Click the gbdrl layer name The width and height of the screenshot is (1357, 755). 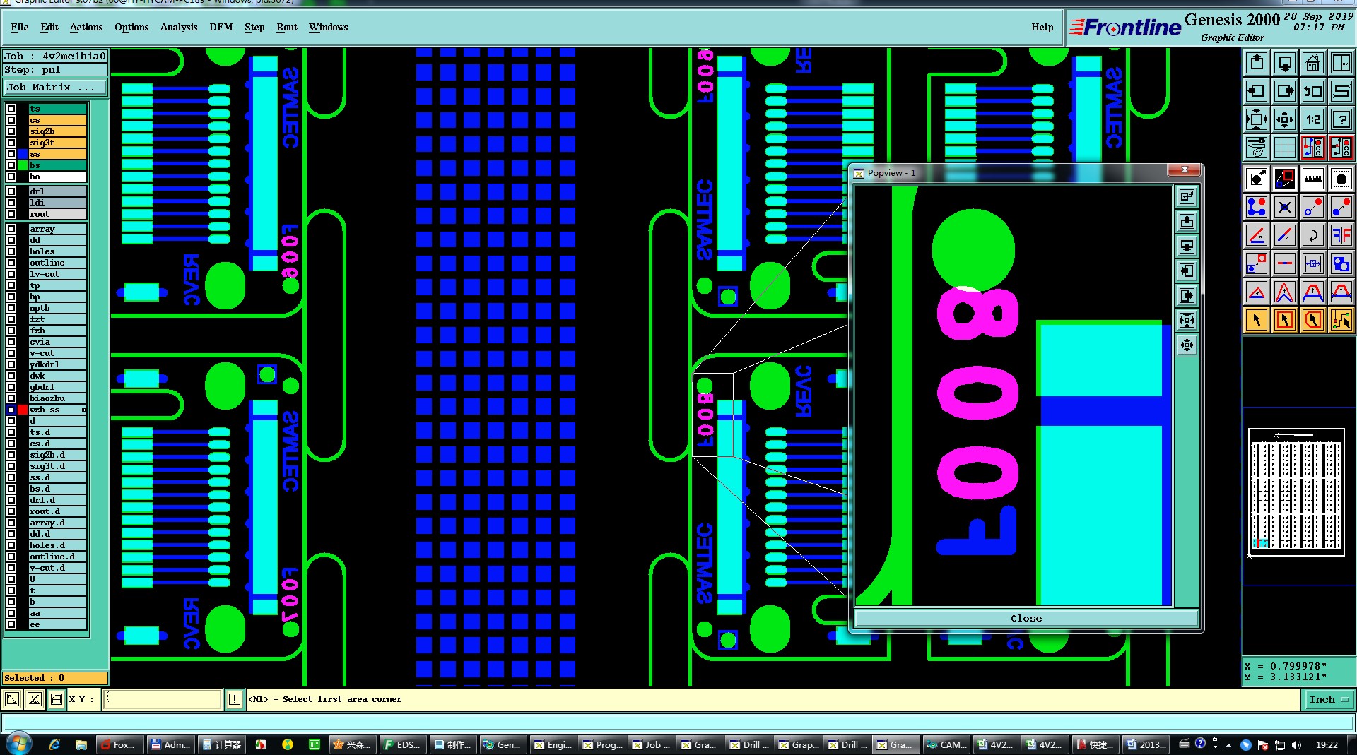[57, 387]
